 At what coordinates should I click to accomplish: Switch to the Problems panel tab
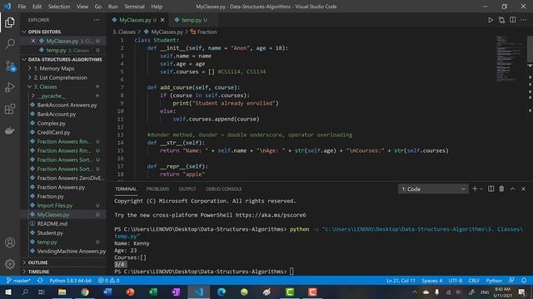point(157,189)
